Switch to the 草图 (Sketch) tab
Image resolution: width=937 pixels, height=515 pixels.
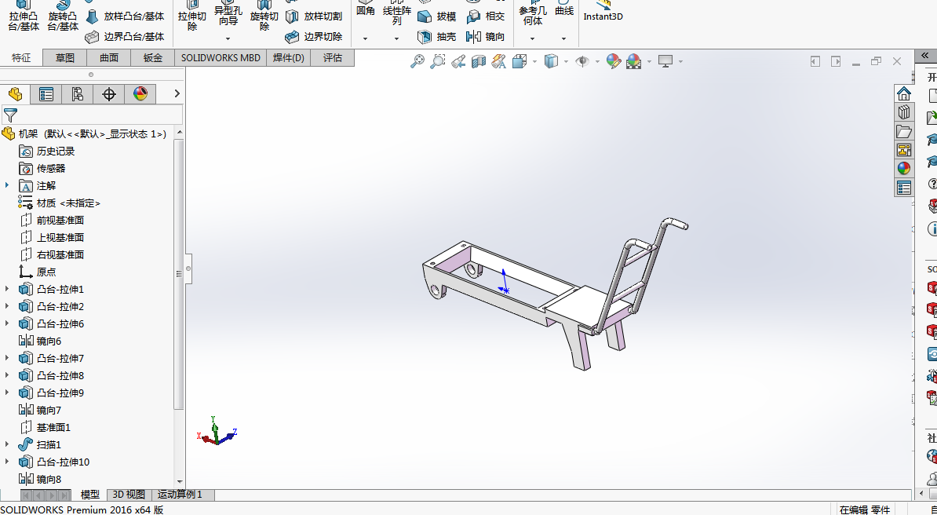click(65, 57)
